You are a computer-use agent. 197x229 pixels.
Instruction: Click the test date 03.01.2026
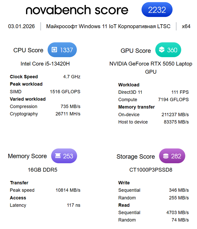coord(21,26)
